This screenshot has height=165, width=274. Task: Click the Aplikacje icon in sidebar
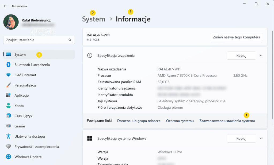9,95
